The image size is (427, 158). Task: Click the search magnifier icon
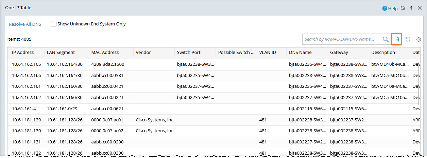(x=386, y=39)
